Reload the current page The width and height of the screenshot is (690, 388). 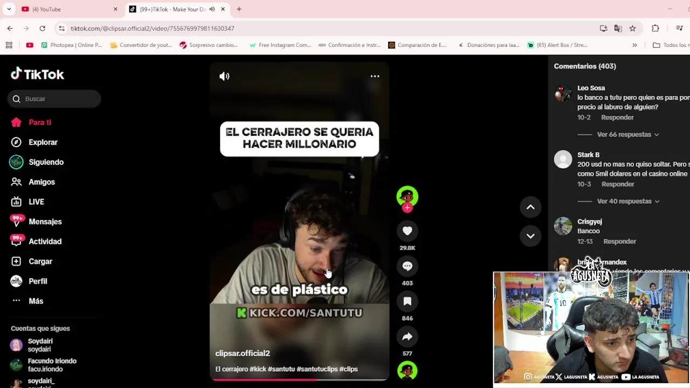[42, 28]
